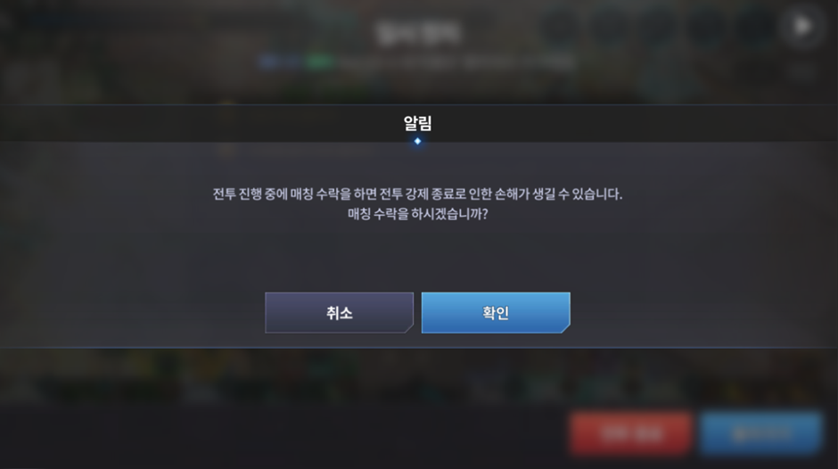Click the 취소 cancel button

340,313
